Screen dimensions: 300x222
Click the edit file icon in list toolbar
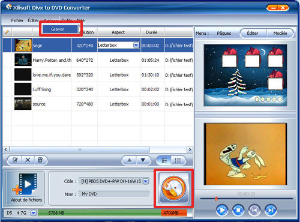[x=15, y=160]
